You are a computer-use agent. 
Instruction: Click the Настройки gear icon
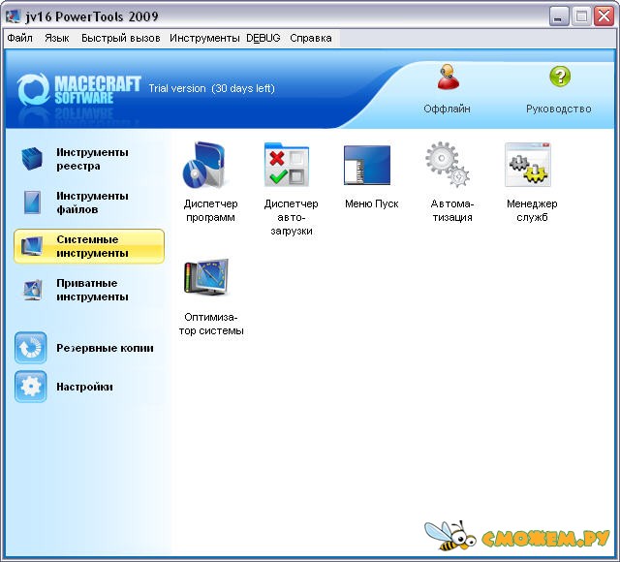click(30, 387)
